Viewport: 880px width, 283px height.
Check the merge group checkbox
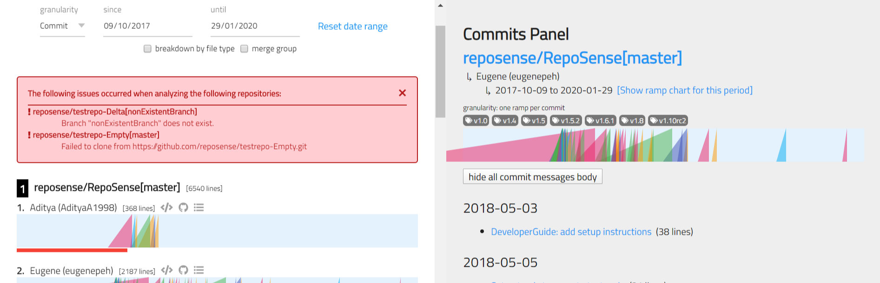click(x=244, y=48)
